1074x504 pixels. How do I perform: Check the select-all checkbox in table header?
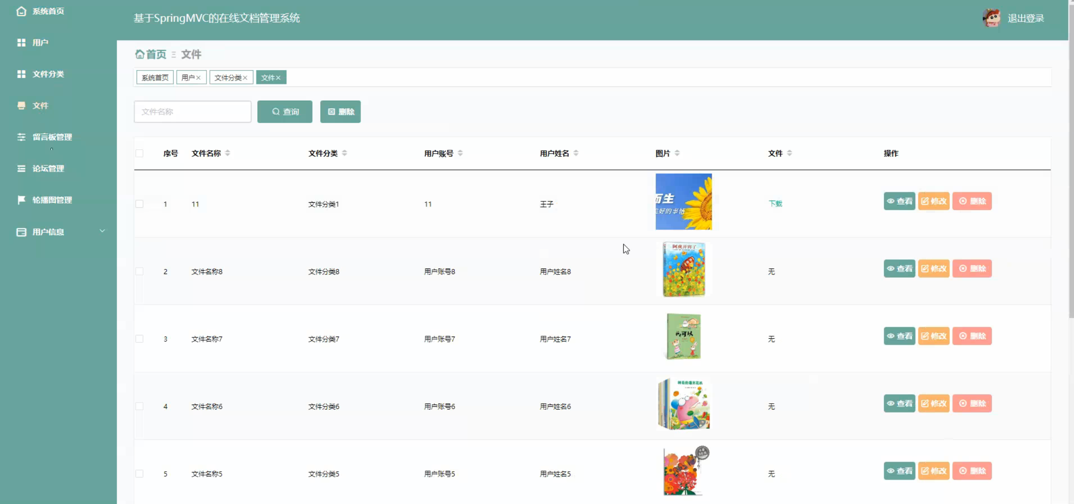click(x=139, y=153)
